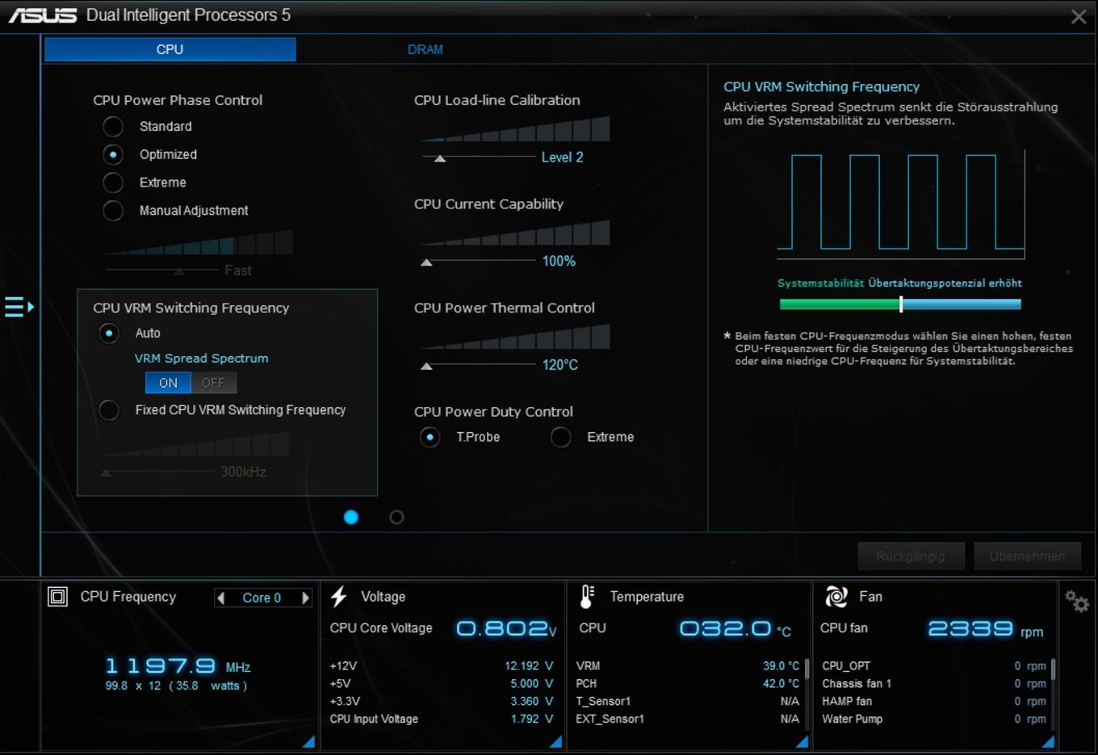1098x755 pixels.
Task: Click the PCH temperature row
Action: (x=688, y=684)
